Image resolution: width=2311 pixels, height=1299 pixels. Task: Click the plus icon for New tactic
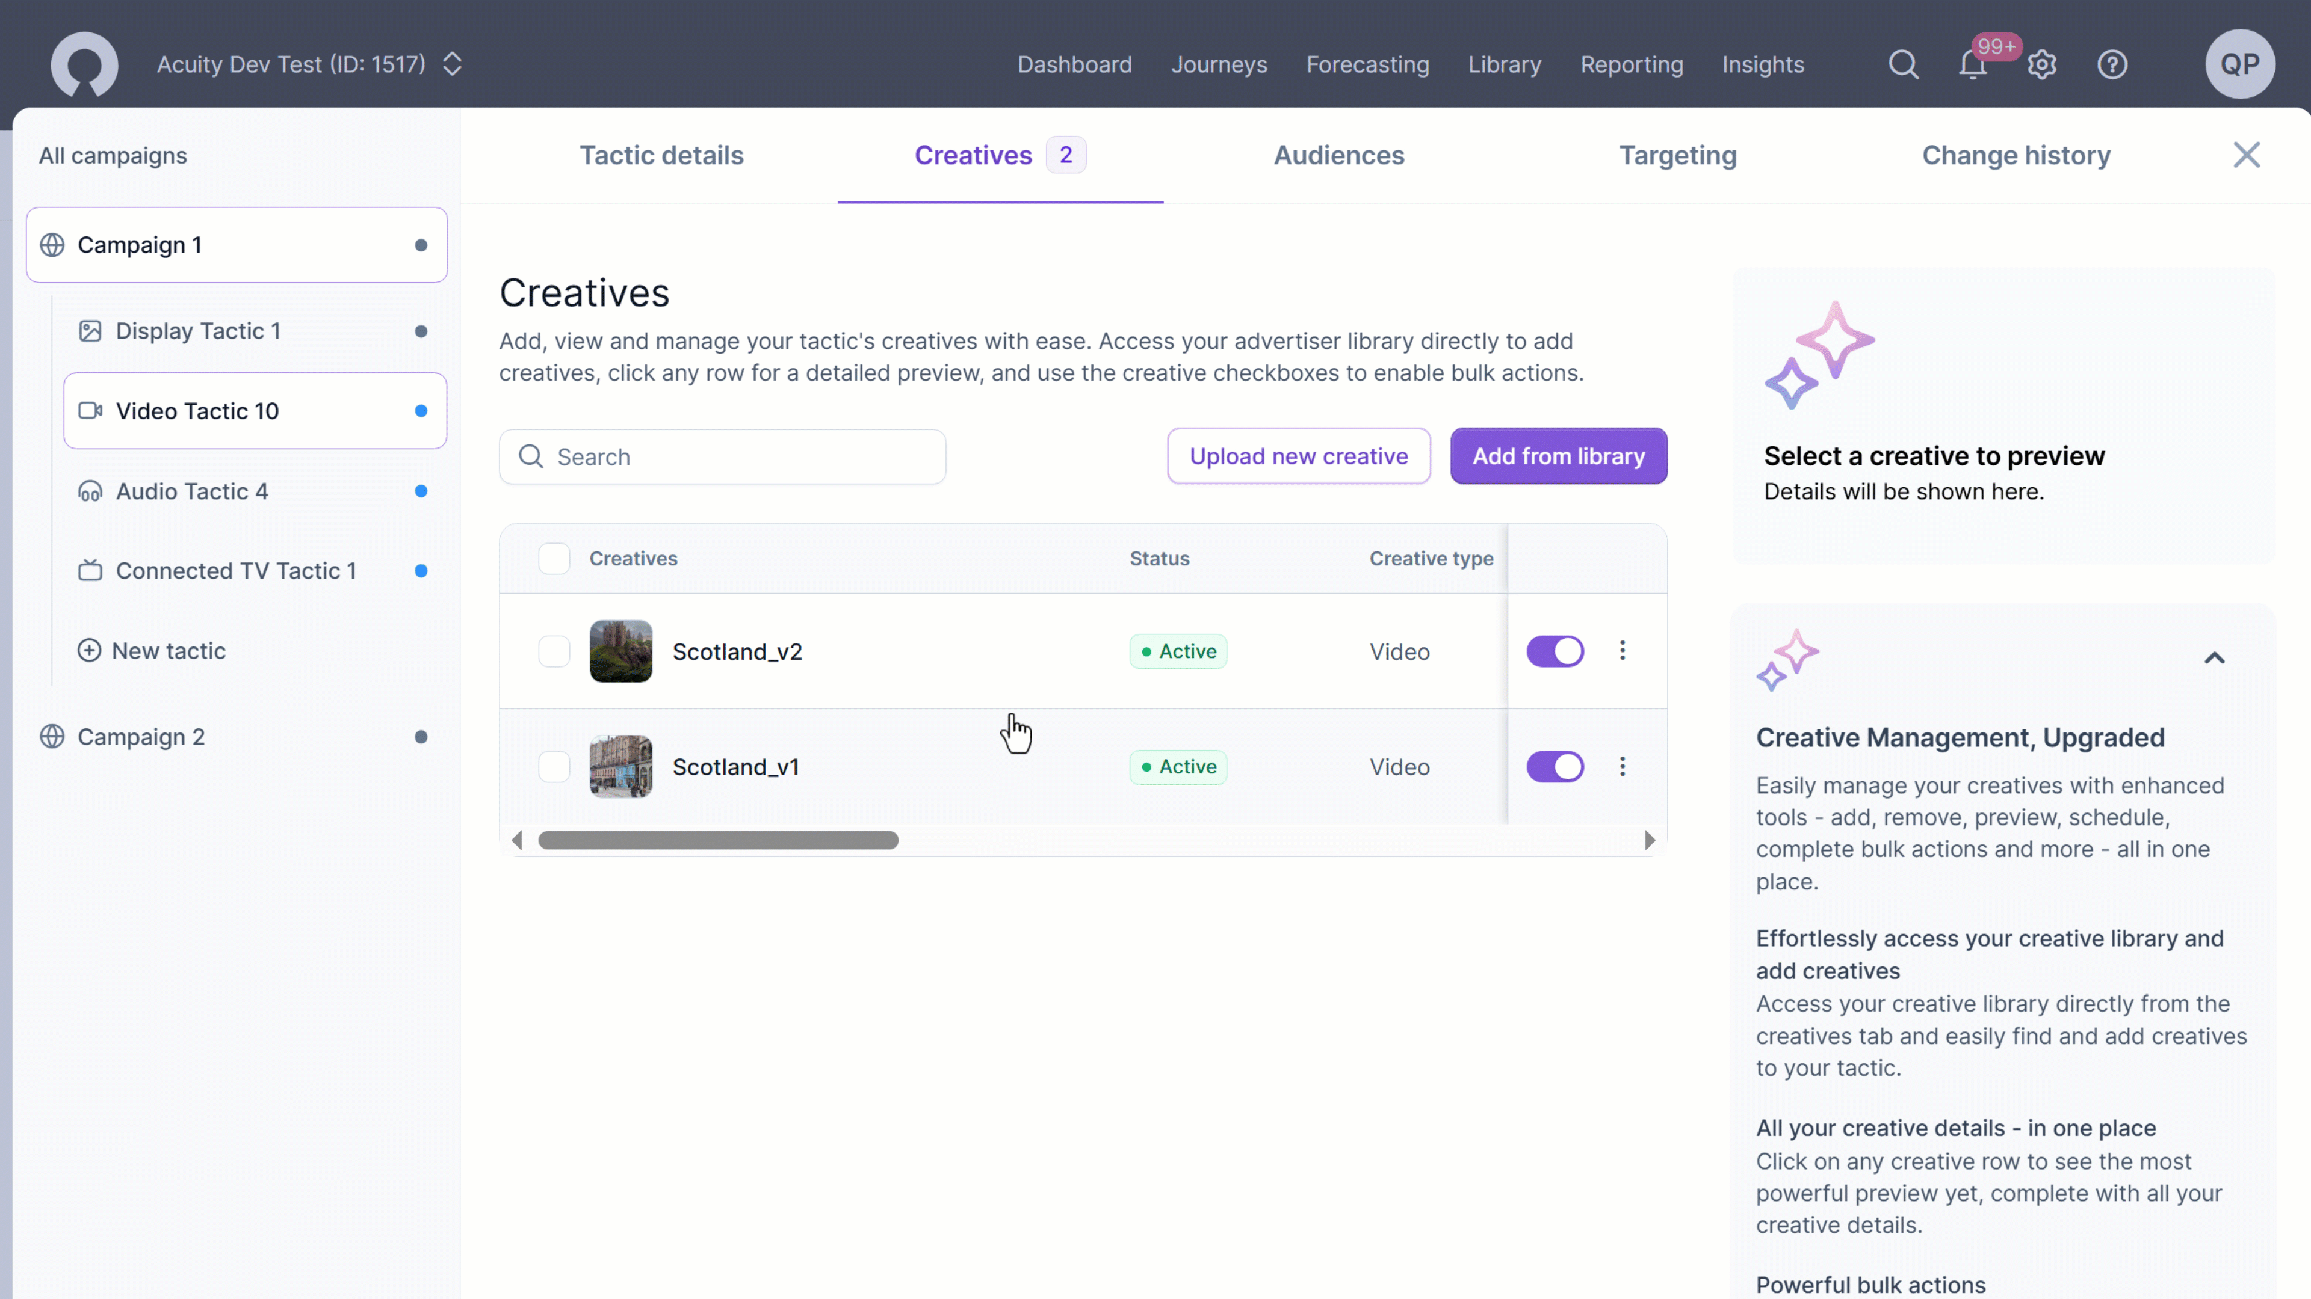[89, 650]
